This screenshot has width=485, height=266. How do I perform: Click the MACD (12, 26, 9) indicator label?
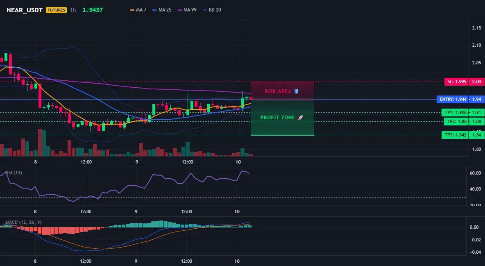(x=23, y=222)
